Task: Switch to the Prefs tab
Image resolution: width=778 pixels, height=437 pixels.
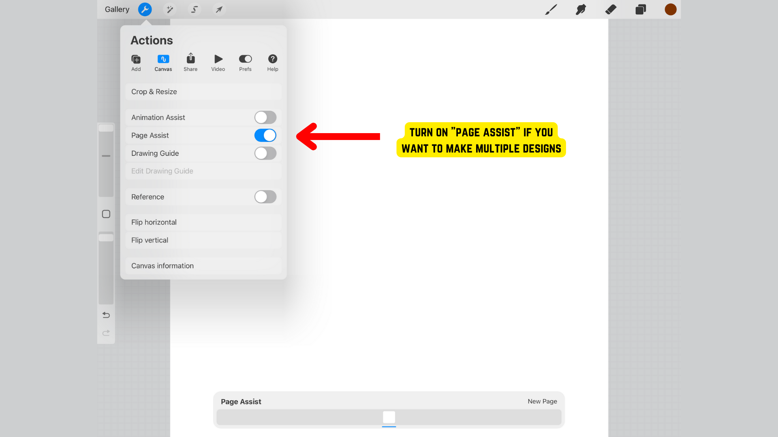Action: (x=245, y=63)
